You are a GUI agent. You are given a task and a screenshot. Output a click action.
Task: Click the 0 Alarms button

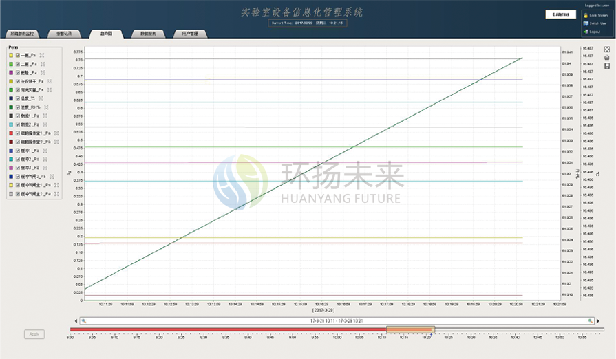(561, 14)
